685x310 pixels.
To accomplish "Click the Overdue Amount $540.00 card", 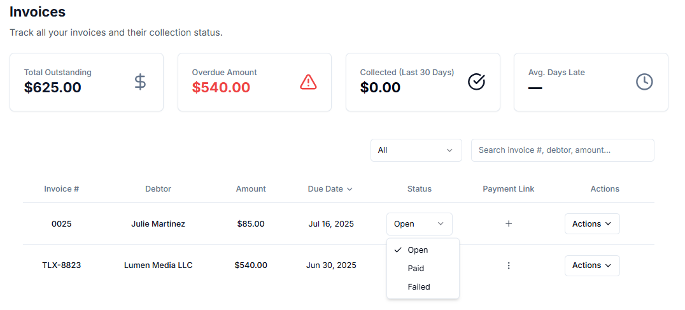I will [x=254, y=82].
